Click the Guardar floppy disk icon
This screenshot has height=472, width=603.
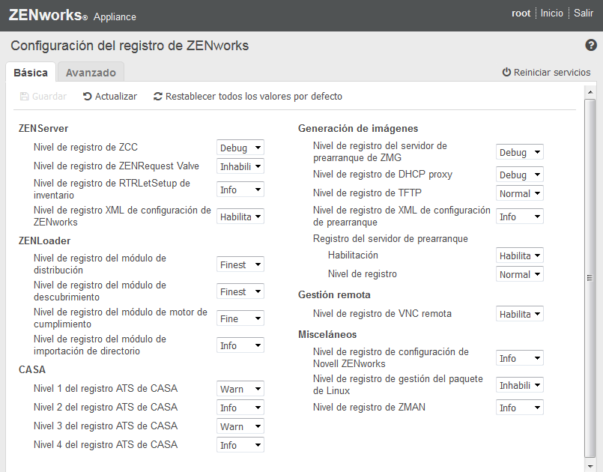24,97
